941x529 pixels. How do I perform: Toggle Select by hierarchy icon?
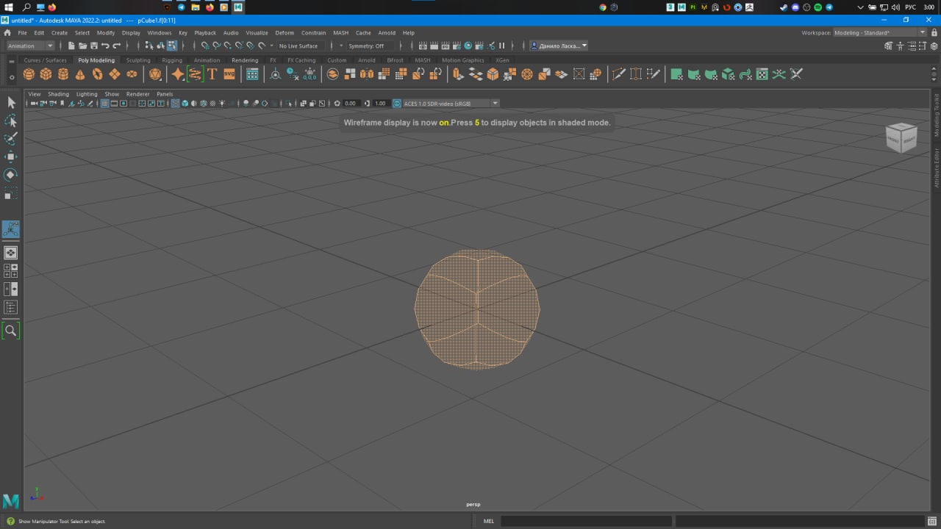click(149, 46)
